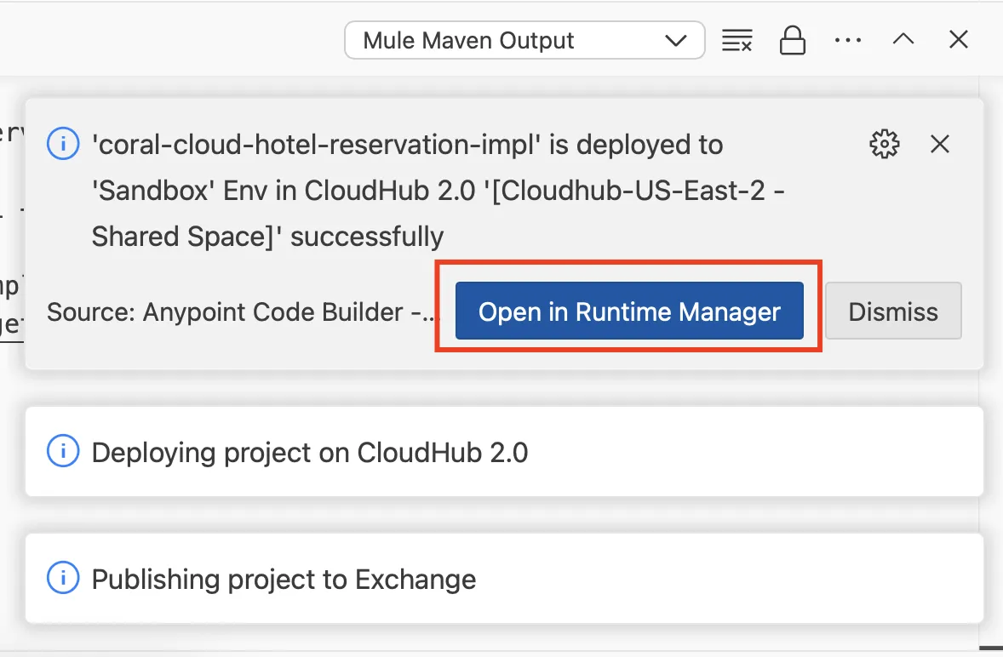
Task: Close the output panel
Action: 958,40
